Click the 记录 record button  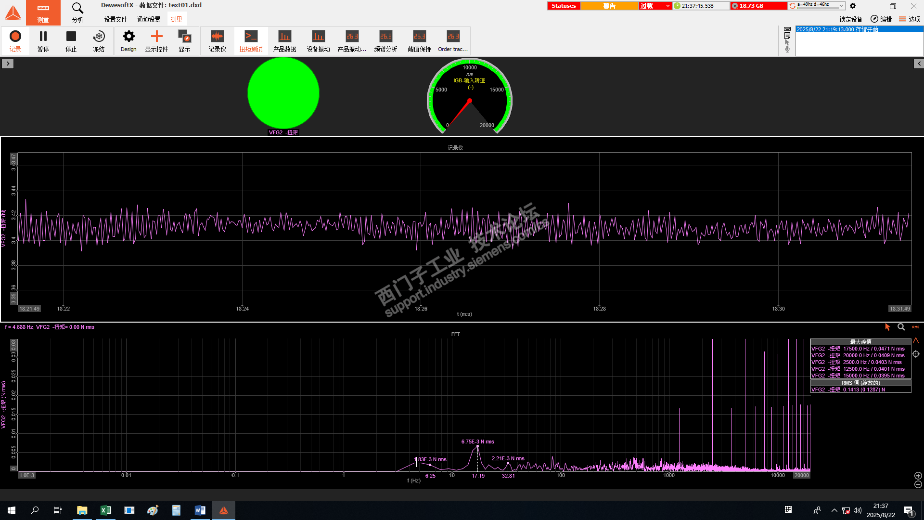tap(15, 40)
